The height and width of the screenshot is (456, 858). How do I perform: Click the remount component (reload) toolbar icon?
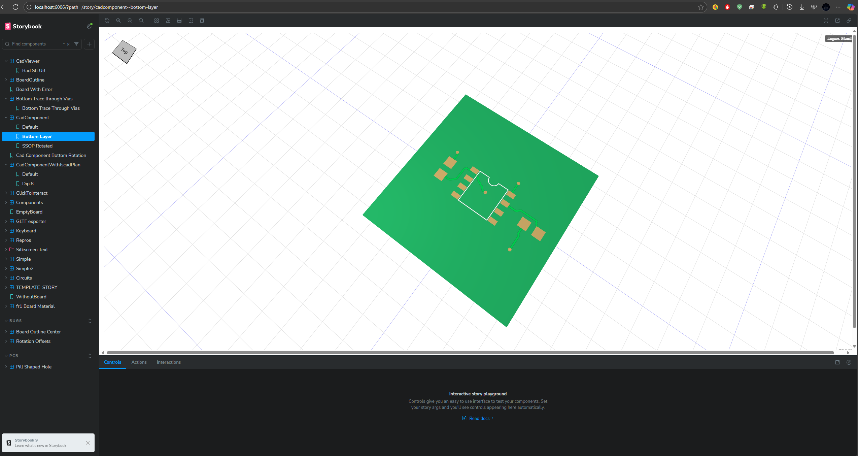coord(107,21)
